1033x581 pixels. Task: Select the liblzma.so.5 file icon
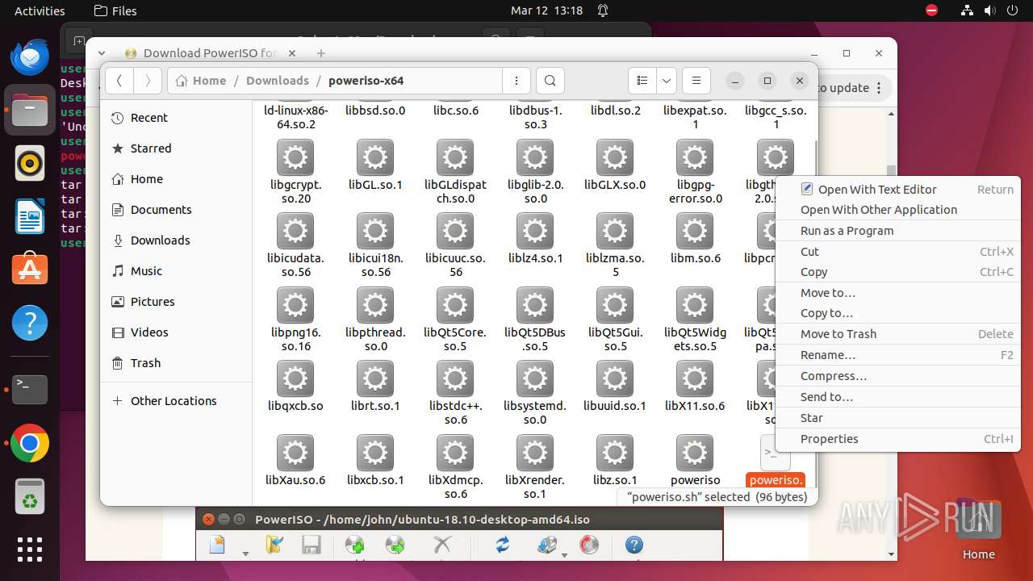(x=615, y=232)
